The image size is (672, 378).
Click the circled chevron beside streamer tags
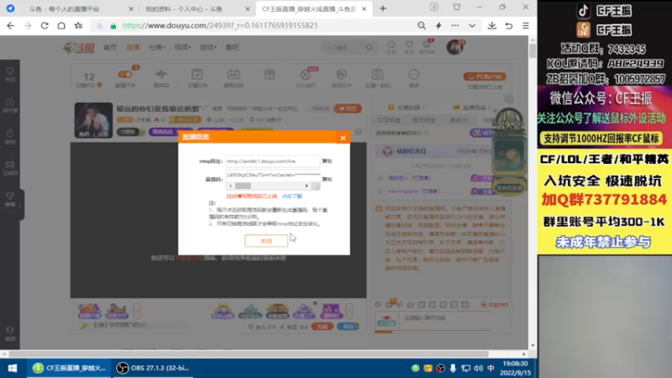pyautogui.click(x=359, y=132)
